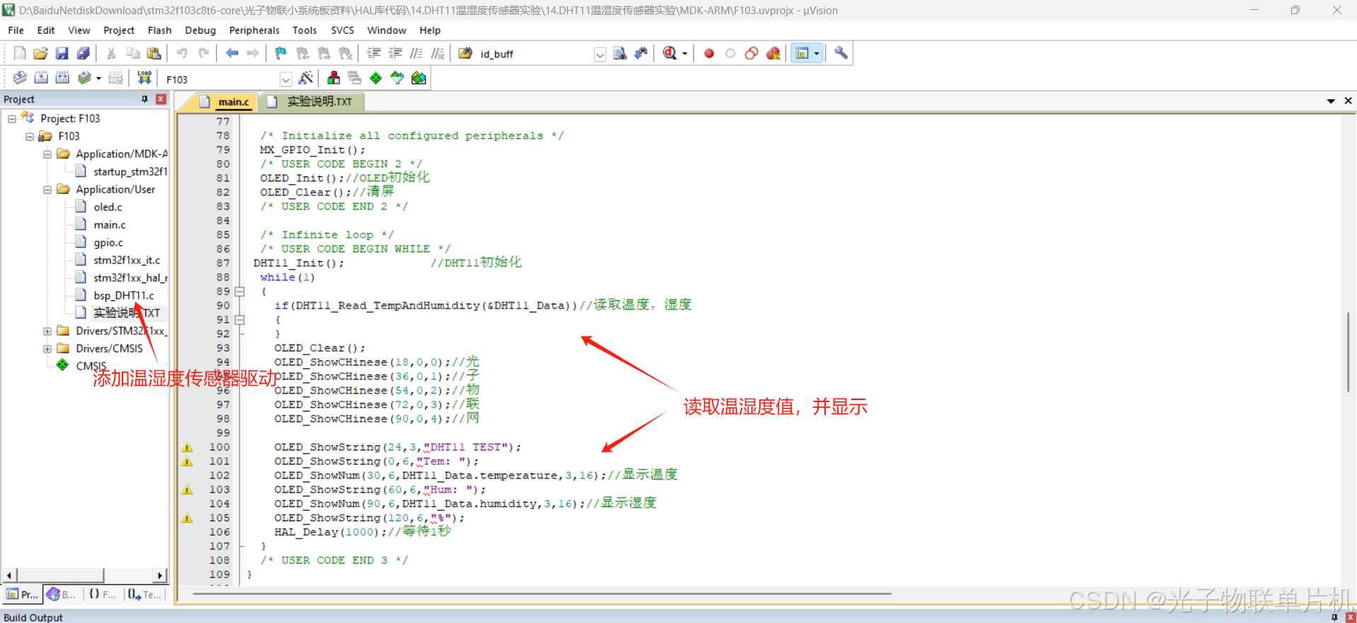The image size is (1357, 623).
Task: Click the Select Software Packs icon
Action: pyautogui.click(x=397, y=78)
